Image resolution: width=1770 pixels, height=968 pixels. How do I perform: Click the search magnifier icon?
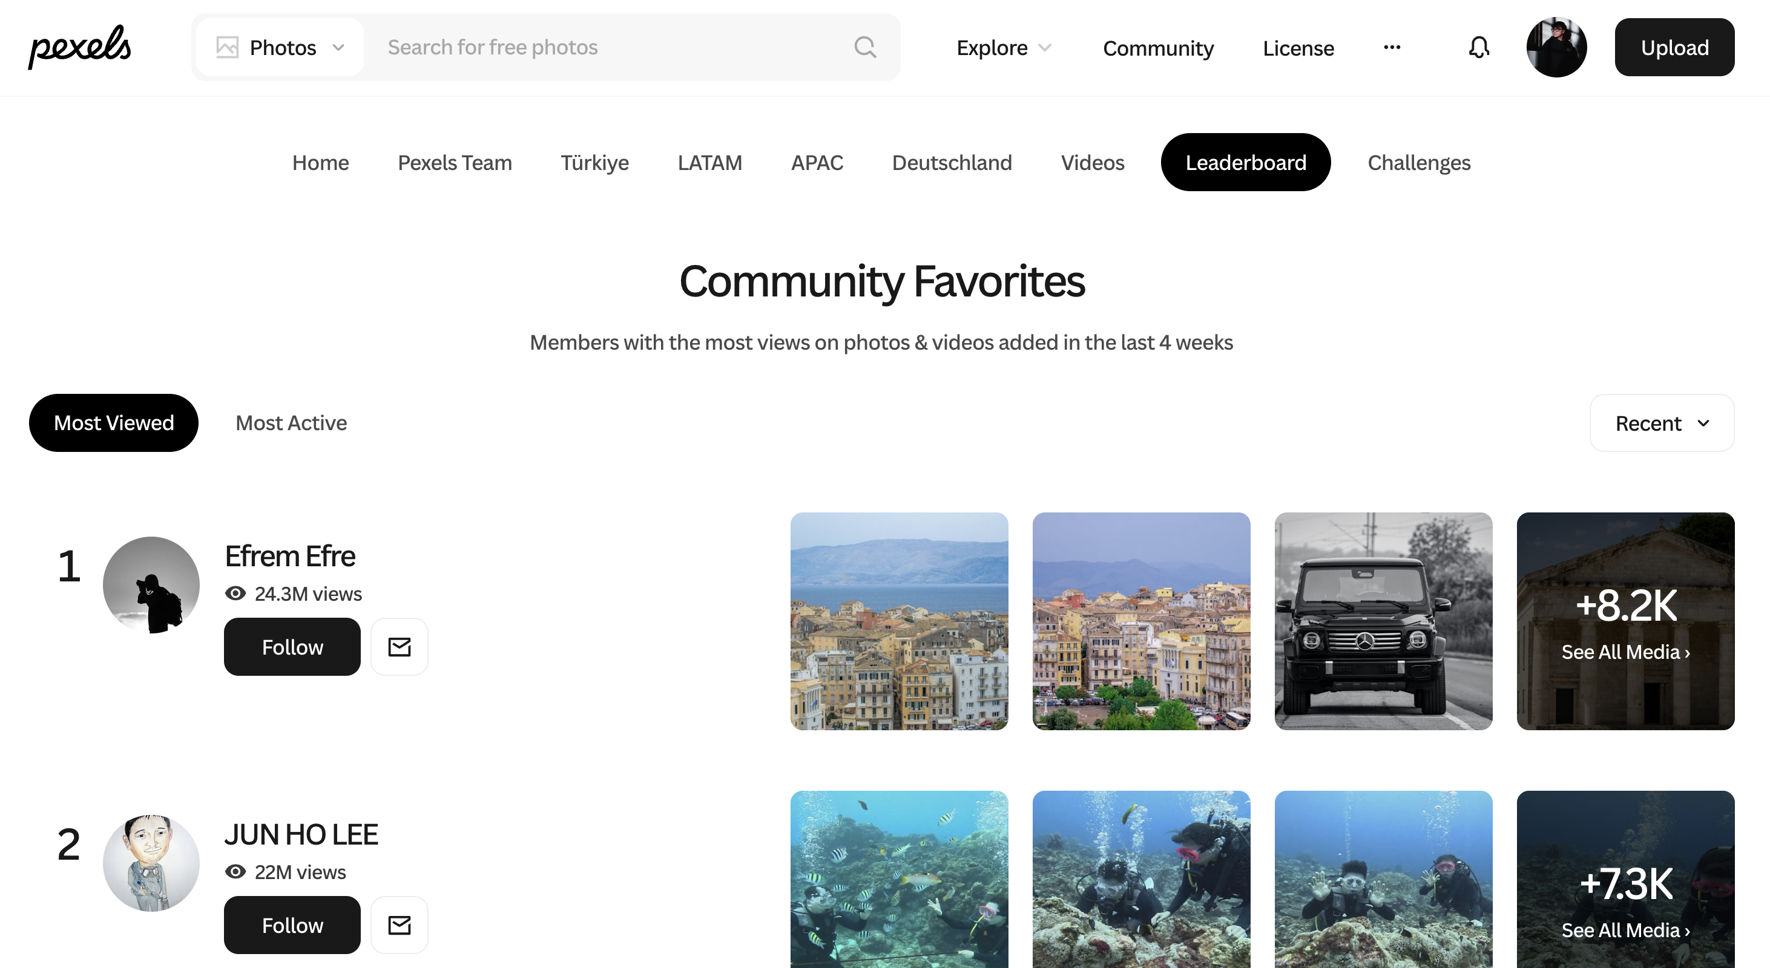(x=864, y=47)
